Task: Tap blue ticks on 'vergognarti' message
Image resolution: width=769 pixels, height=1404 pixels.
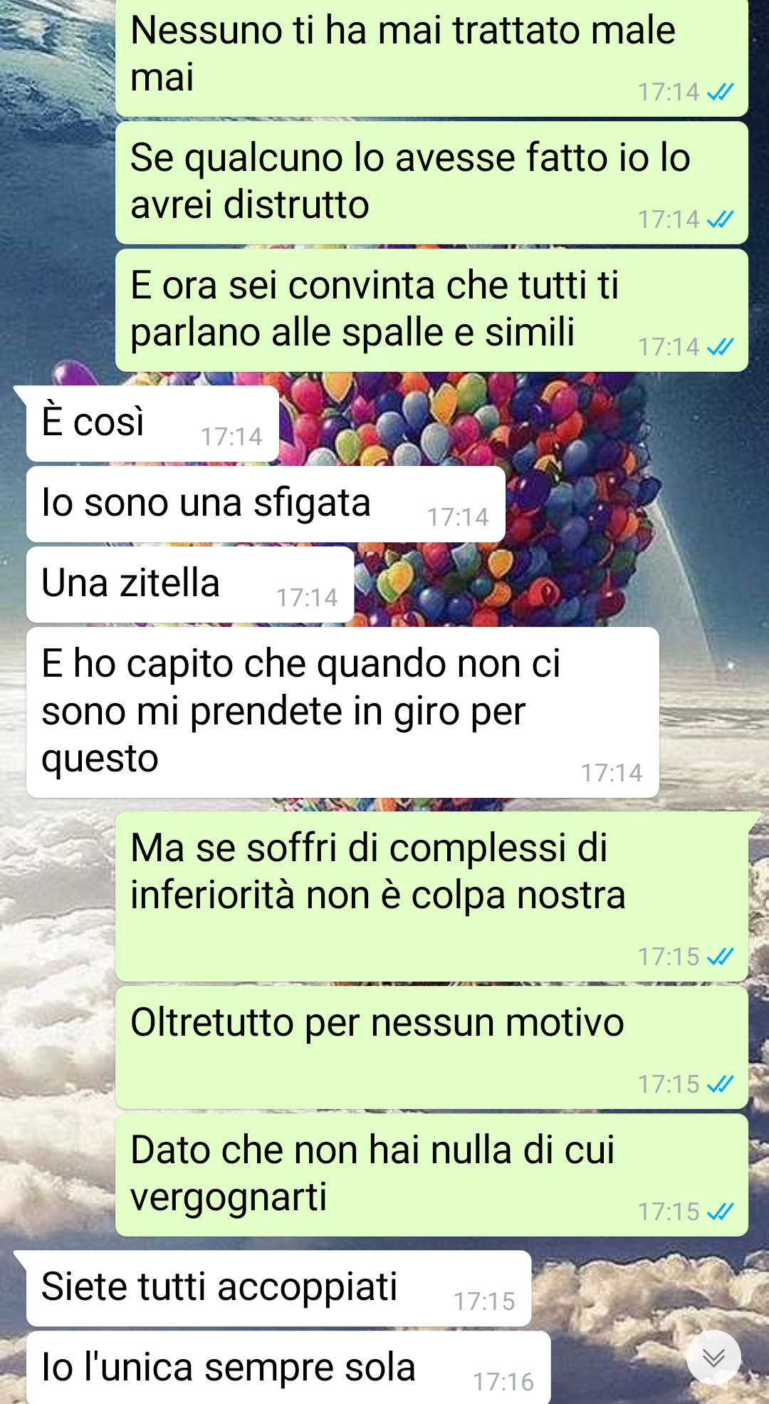Action: 721,1212
